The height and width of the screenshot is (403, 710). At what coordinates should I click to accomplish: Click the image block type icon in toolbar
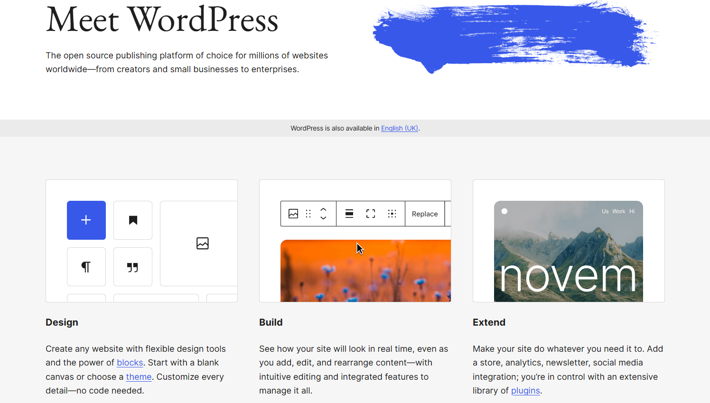click(x=293, y=214)
